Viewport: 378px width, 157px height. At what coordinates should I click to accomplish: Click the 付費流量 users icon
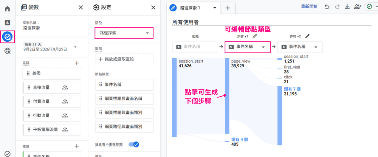pos(65,102)
